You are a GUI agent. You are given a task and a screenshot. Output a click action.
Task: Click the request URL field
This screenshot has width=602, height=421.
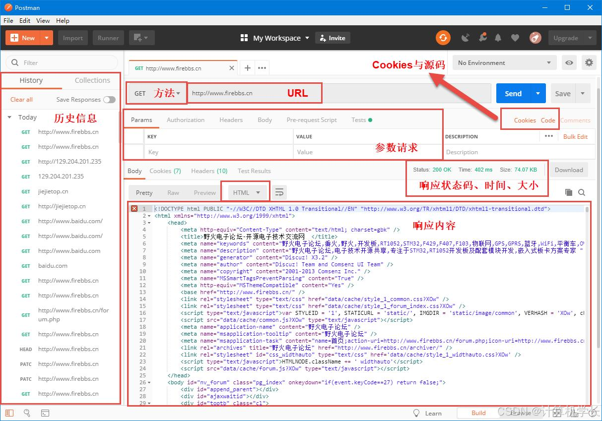339,93
